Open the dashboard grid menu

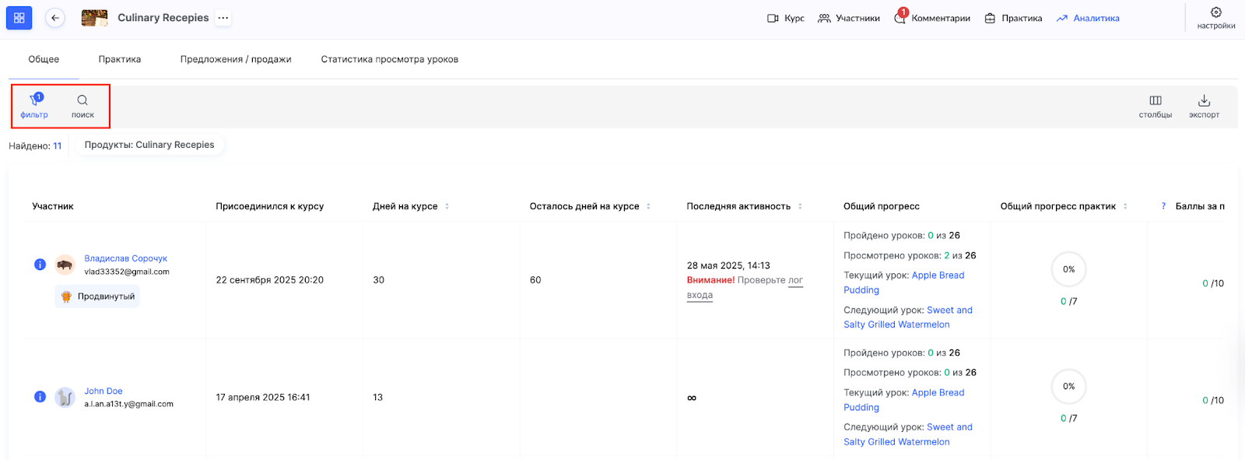coord(19,18)
